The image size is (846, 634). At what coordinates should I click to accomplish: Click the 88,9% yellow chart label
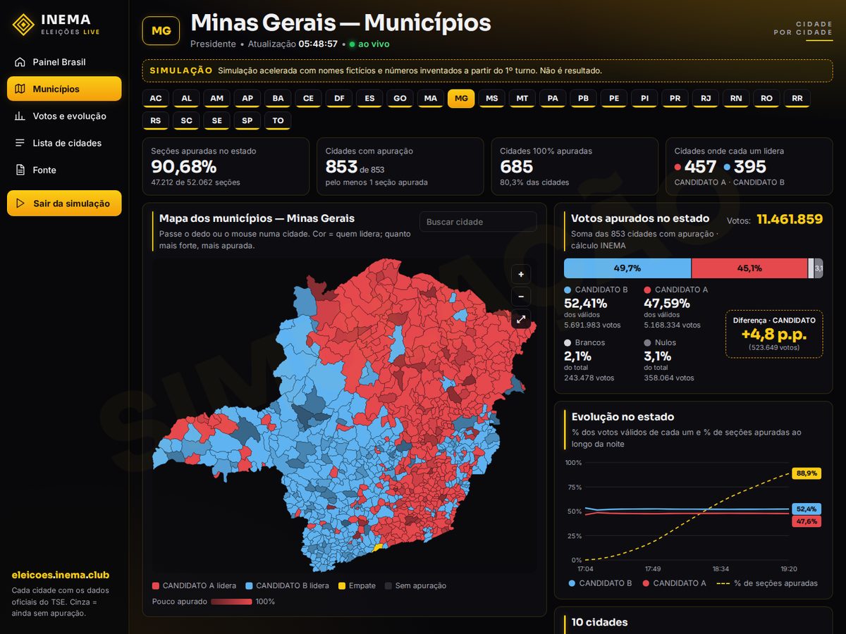coord(807,473)
